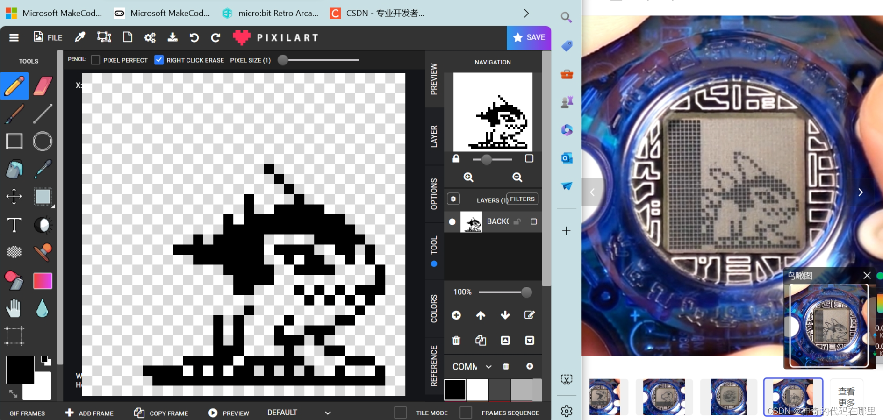Pick the black palette swatch
Screen dimensions: 883x420
(455, 390)
